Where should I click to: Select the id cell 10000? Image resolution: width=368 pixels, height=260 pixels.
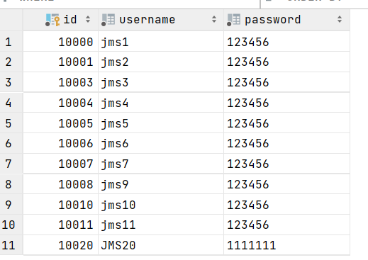(60, 42)
